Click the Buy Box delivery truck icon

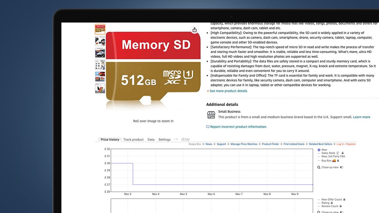(334, 161)
